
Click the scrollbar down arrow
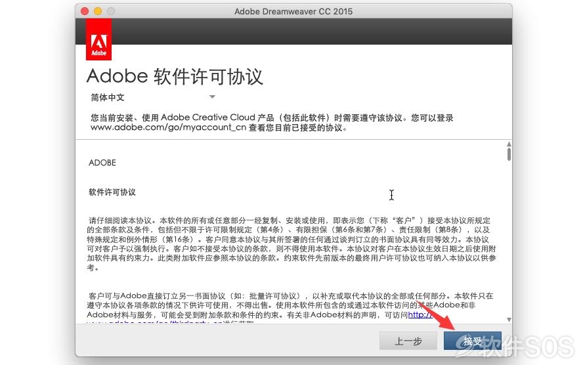point(509,320)
